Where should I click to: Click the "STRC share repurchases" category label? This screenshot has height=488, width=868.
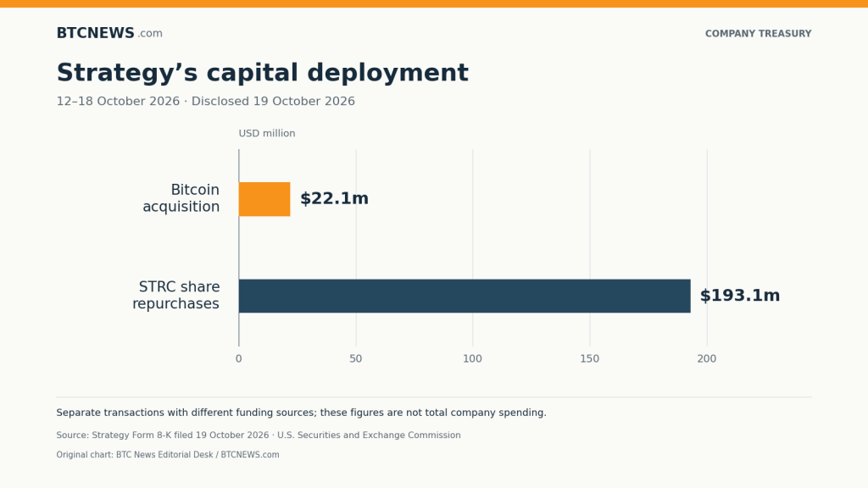point(176,295)
